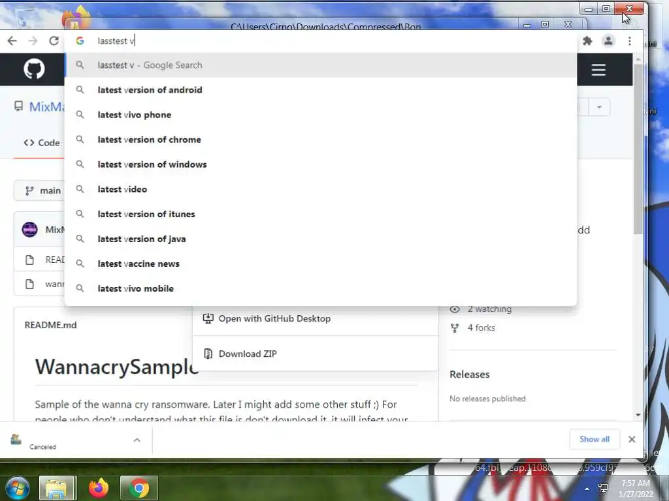Expand the Canceled download options chevron
The width and height of the screenshot is (669, 501).
[137, 440]
